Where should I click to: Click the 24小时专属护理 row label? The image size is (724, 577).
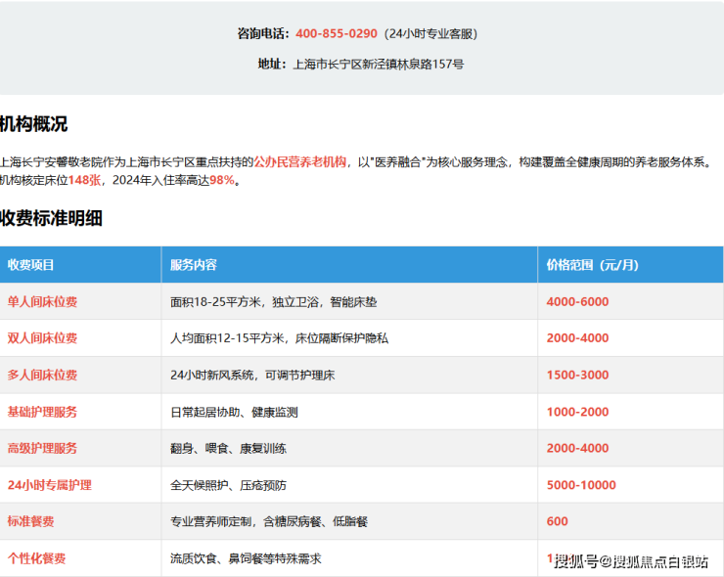[50, 485]
